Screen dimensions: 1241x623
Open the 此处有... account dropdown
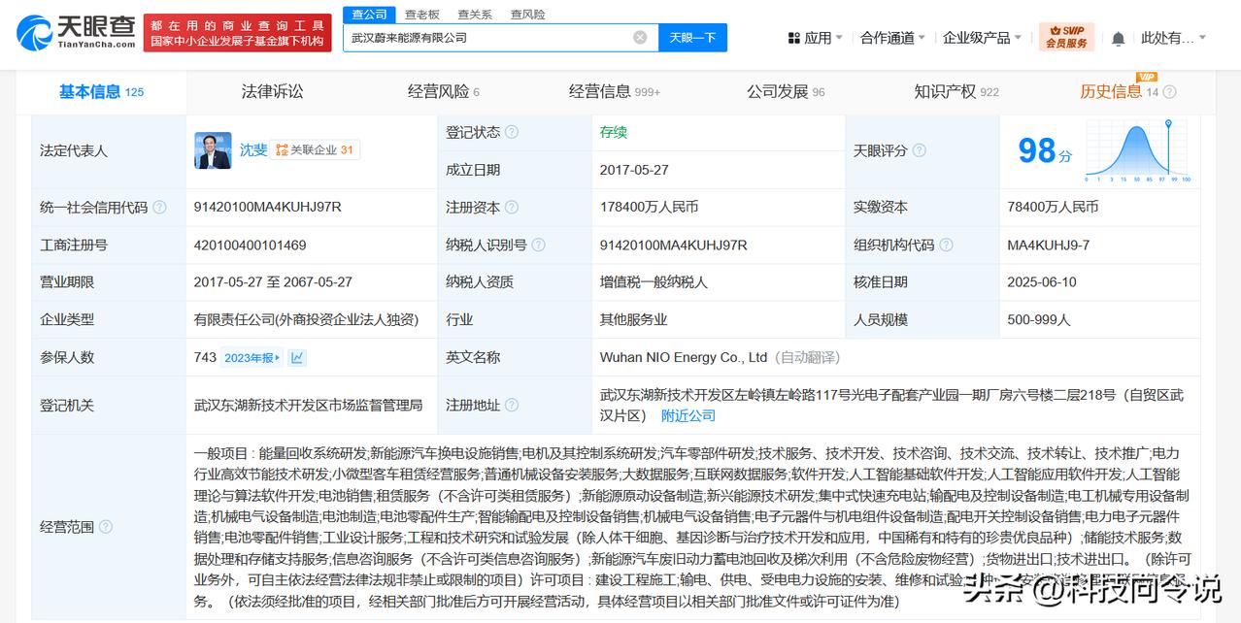pyautogui.click(x=1173, y=38)
